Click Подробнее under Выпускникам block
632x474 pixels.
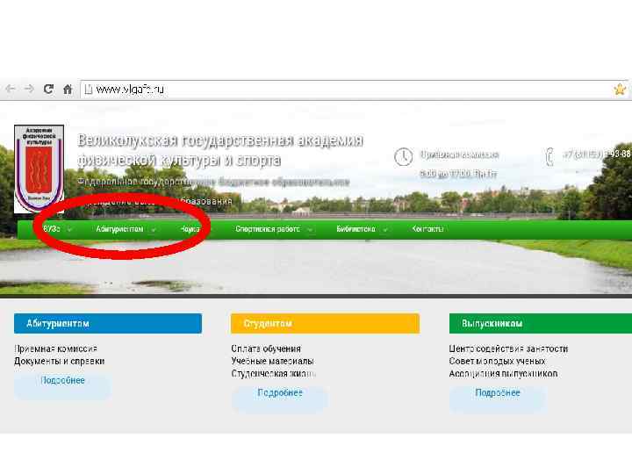498,393
